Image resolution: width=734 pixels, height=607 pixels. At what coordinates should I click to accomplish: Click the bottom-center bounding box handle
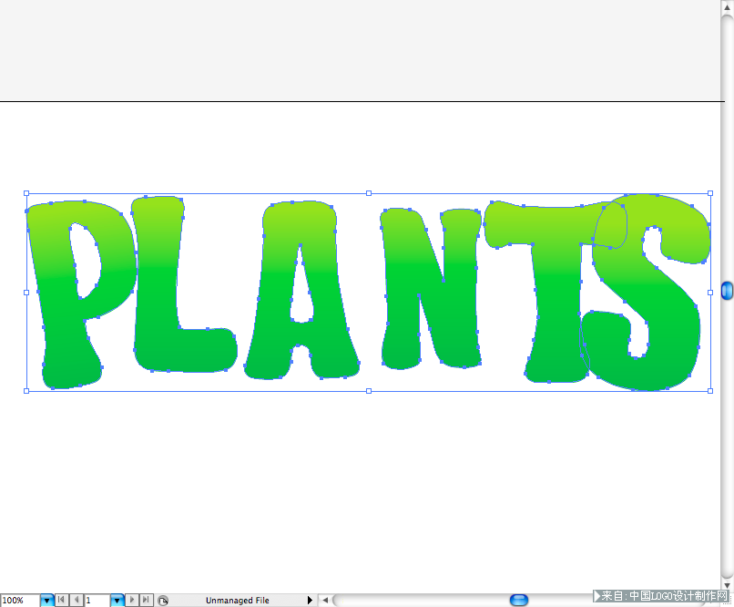369,391
